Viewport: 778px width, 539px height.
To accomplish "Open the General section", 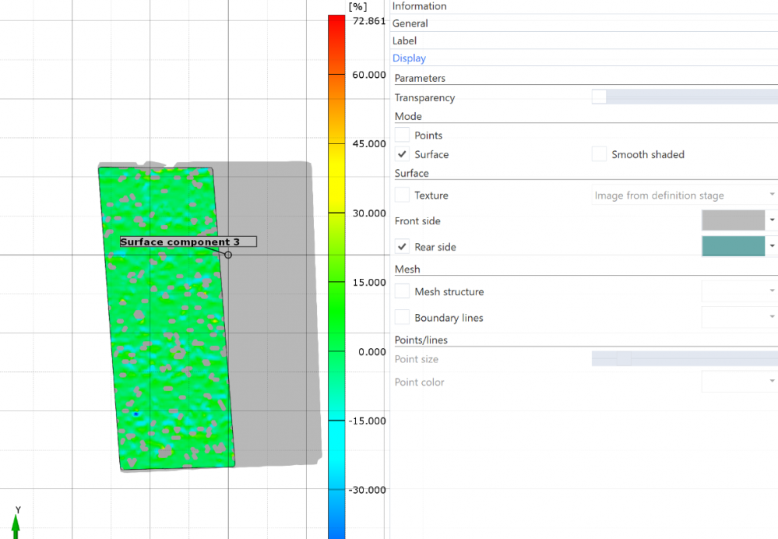I will click(410, 23).
